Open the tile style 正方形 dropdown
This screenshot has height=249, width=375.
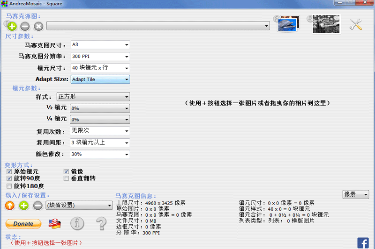tap(93, 97)
